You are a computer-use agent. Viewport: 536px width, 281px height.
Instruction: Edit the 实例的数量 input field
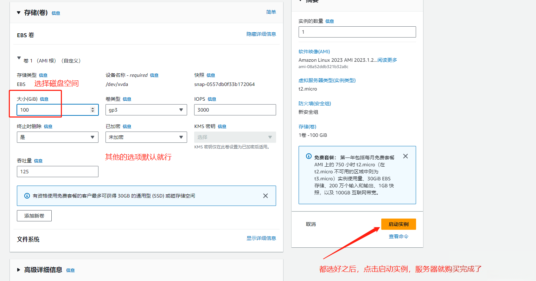click(357, 32)
